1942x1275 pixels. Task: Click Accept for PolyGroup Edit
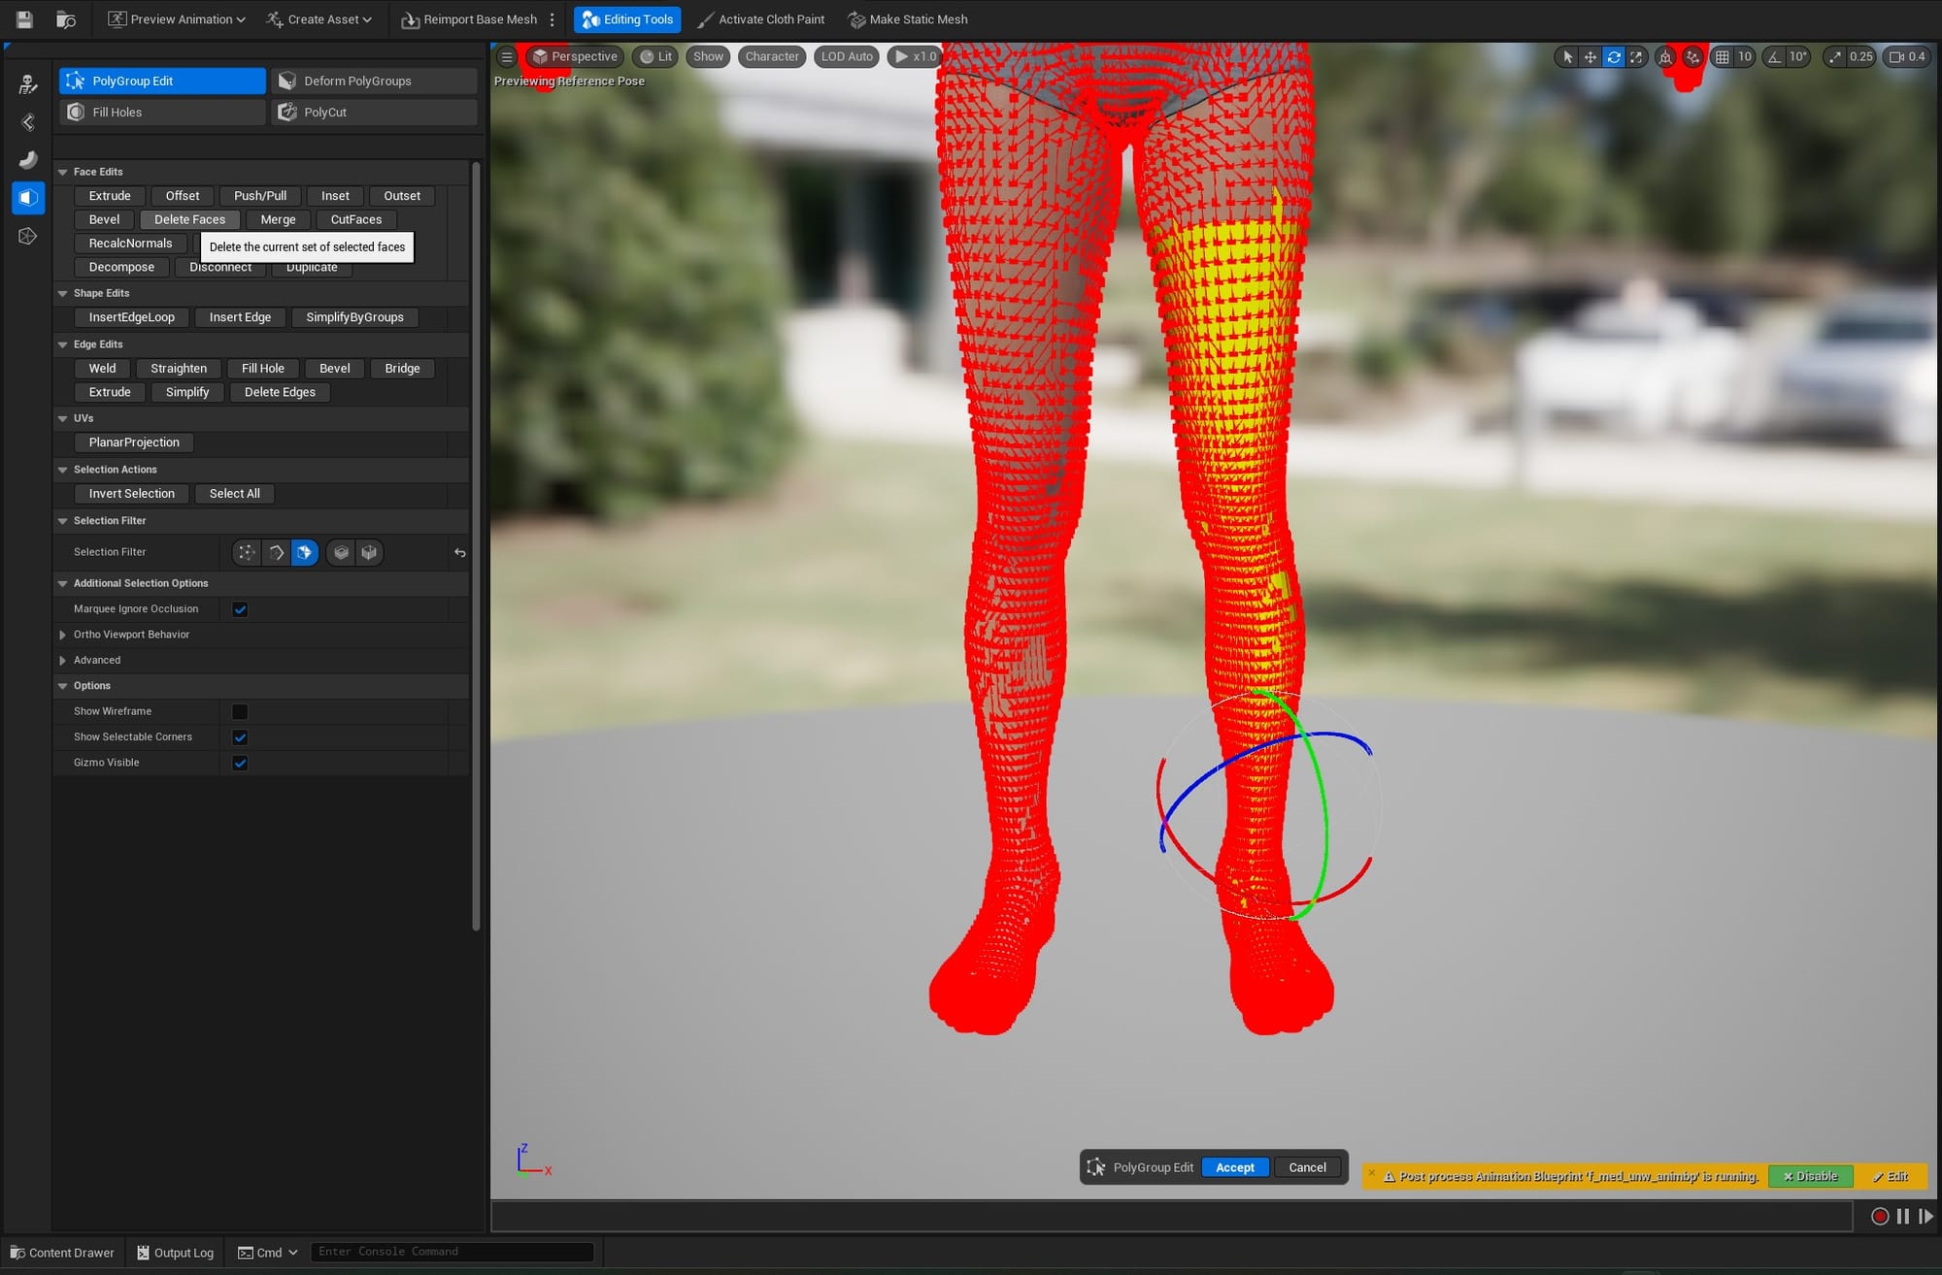click(1234, 1167)
